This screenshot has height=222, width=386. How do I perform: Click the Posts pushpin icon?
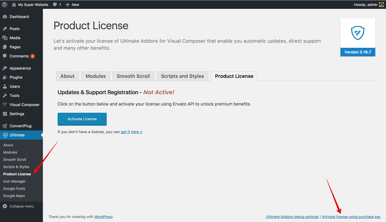pyautogui.click(x=5, y=29)
